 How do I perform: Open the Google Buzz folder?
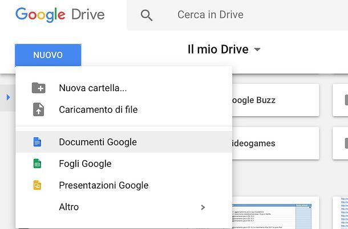point(276,100)
